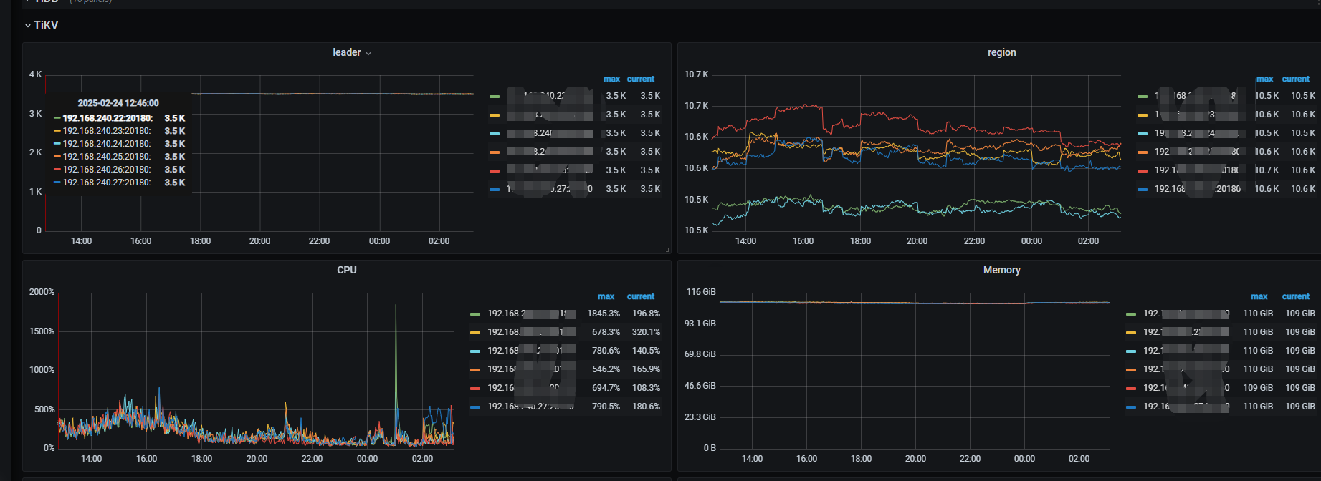Click blue series color icon in Memory legend

(x=1131, y=407)
